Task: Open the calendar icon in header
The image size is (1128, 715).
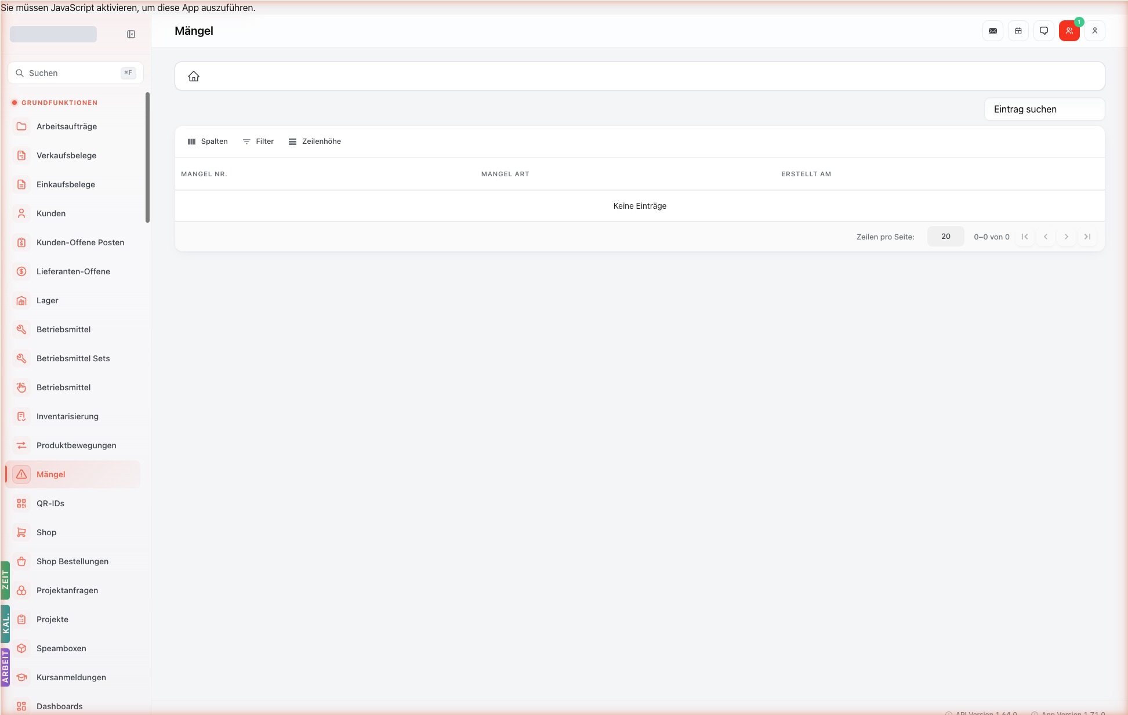Action: tap(1018, 31)
